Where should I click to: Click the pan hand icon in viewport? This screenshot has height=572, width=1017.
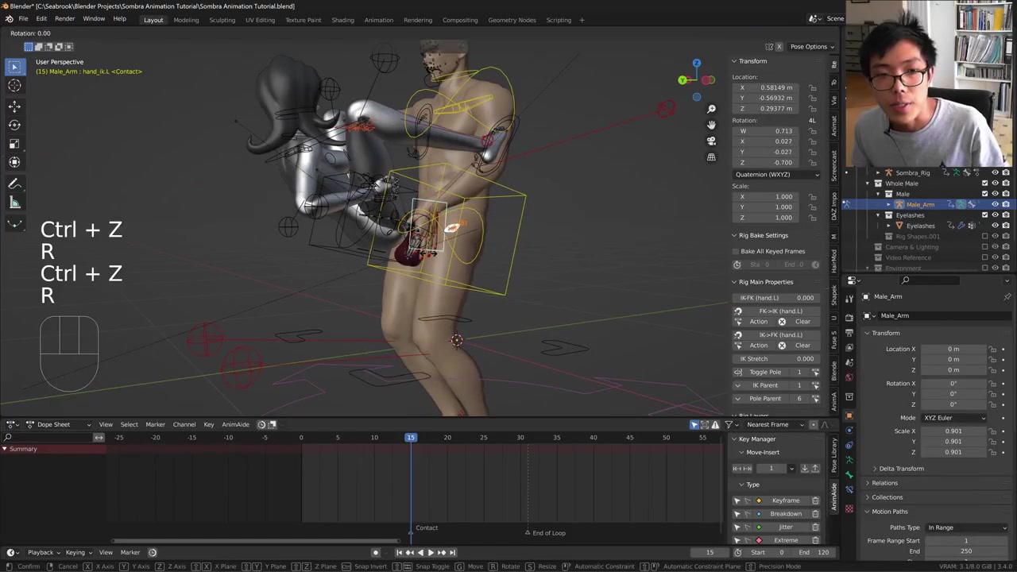[x=711, y=125]
